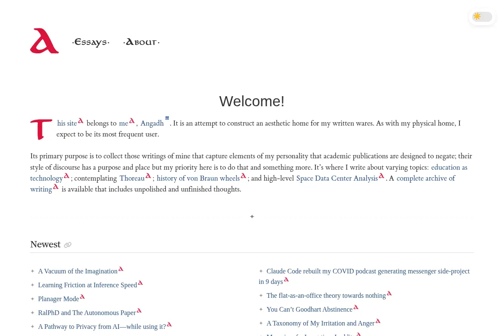The image size is (504, 336).
Task: Click the red glyph after 'You Can't Goodhart Abstinence'
Action: click(x=356, y=307)
